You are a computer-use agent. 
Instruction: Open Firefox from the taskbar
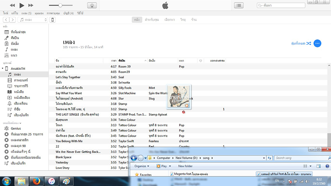(36, 181)
